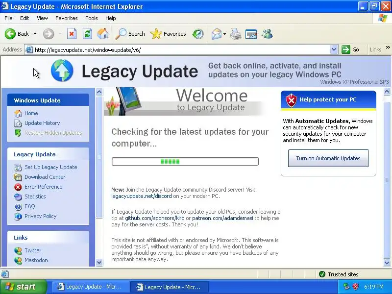Click inside the address bar URL field
Image resolution: width=392 pixels, height=294 pixels.
click(181, 49)
